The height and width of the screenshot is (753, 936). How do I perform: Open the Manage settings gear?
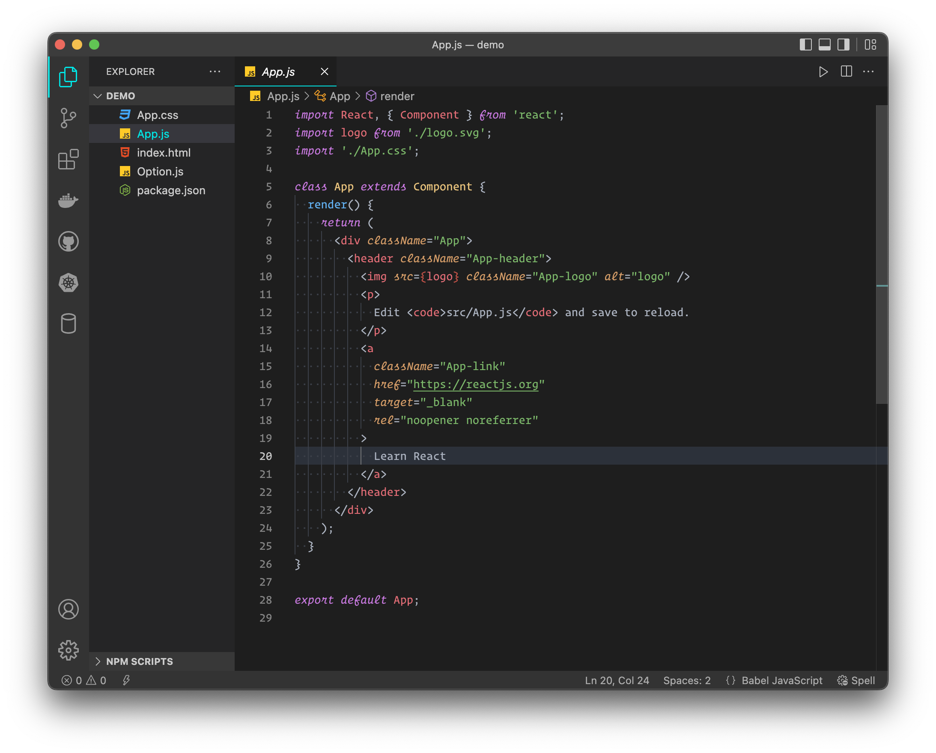(x=68, y=650)
